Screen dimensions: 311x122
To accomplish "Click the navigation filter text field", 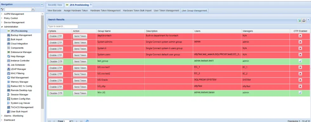I will [x=18, y=9].
